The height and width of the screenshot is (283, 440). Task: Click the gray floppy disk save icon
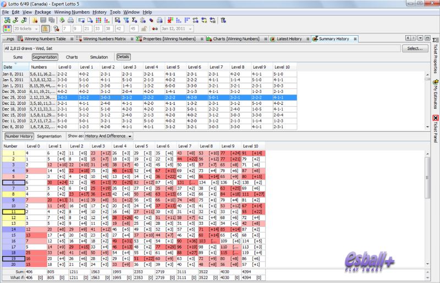click(x=43, y=20)
